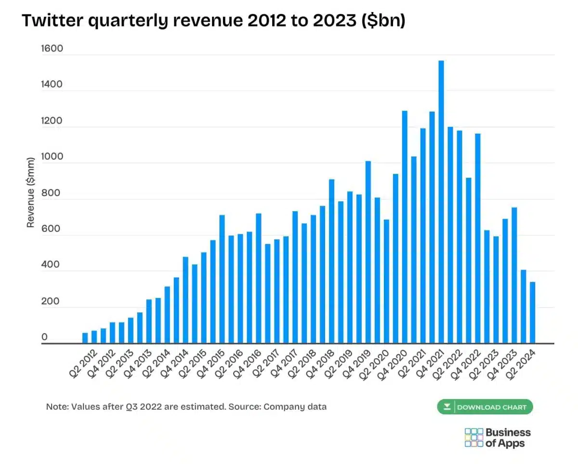Click the 'Q2 2014' x-axis label

[x=156, y=364]
